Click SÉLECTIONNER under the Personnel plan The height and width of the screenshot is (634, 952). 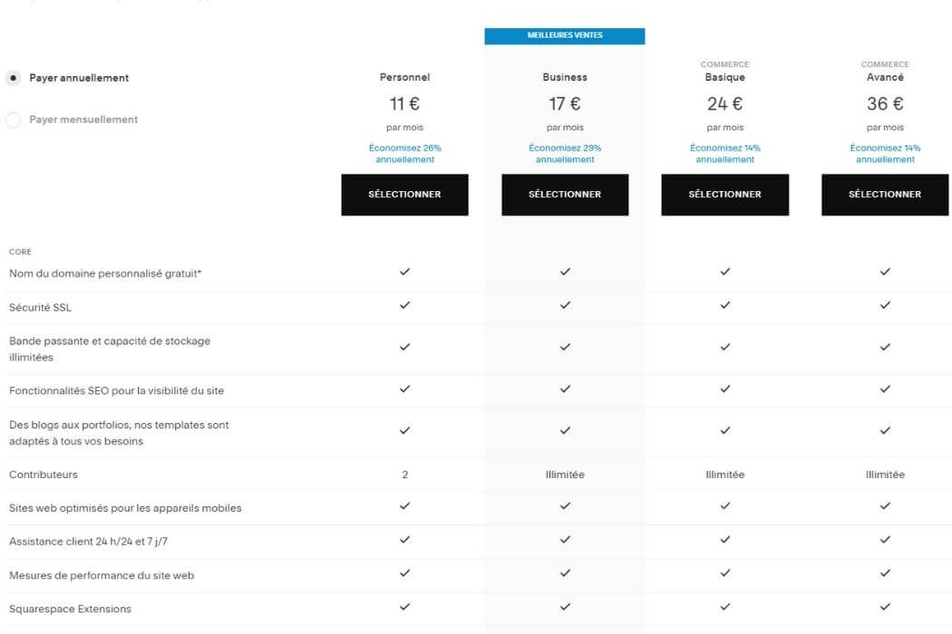pos(404,194)
